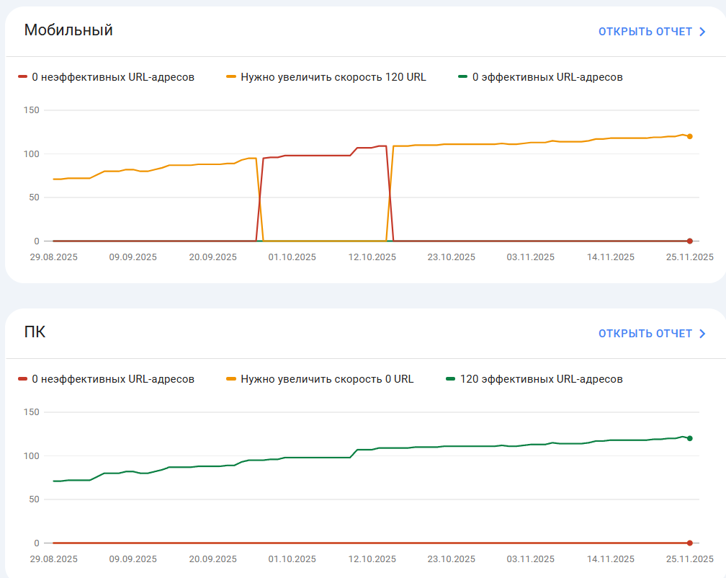Click the chevron arrow in the Мобильный header
The width and height of the screenshot is (726, 578).
tap(702, 32)
